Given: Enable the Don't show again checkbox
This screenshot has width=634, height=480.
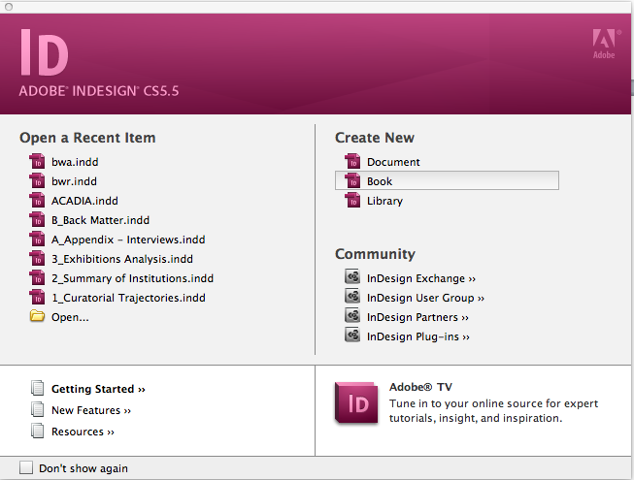Looking at the screenshot, I should (26, 467).
